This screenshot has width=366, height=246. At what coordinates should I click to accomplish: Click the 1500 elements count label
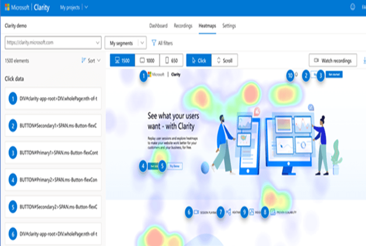point(17,61)
